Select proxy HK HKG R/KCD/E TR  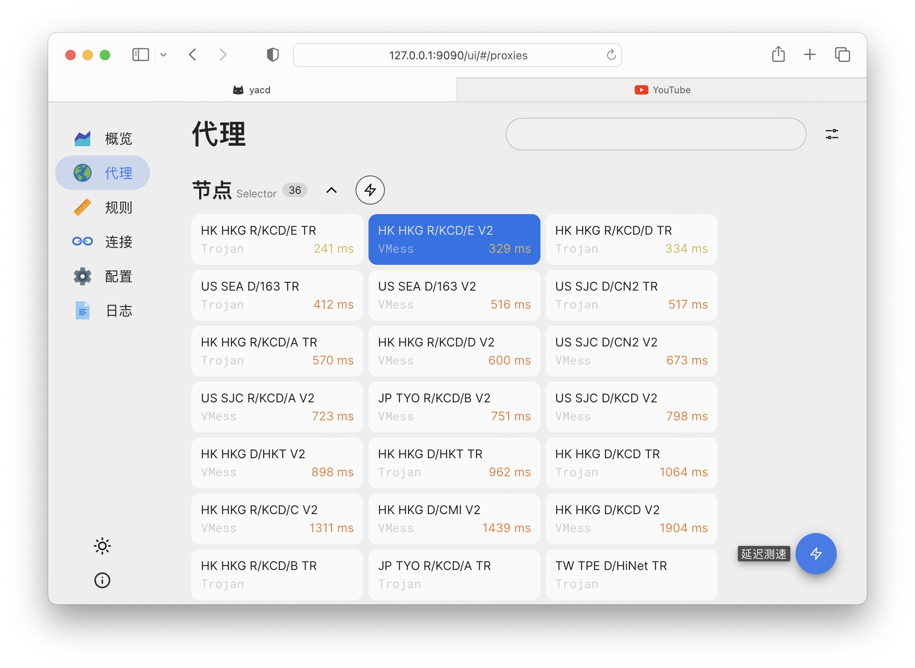pos(277,239)
